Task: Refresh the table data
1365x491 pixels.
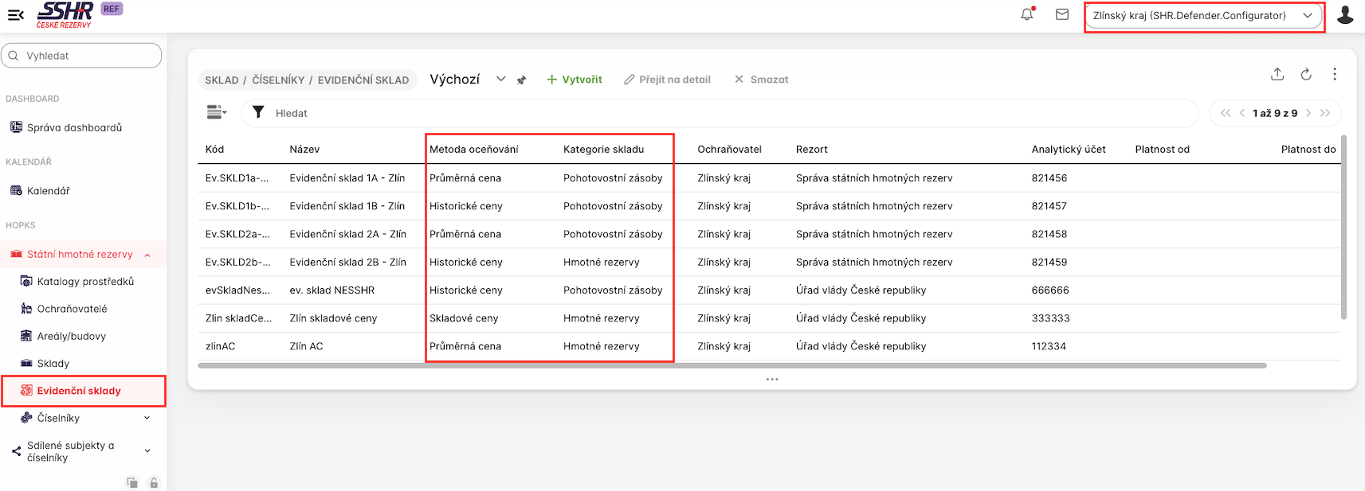Action: (1306, 74)
